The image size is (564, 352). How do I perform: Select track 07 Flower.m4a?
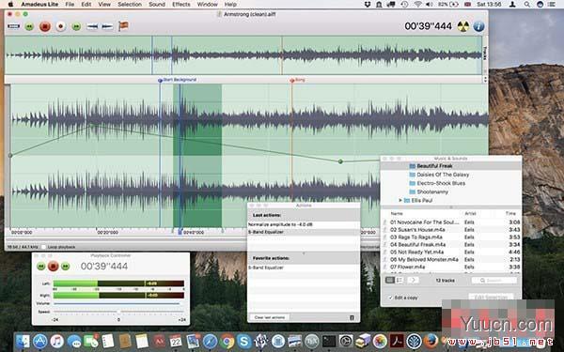[451, 267]
